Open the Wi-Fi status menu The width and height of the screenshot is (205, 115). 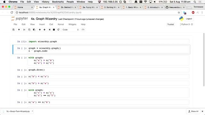point(145,2)
